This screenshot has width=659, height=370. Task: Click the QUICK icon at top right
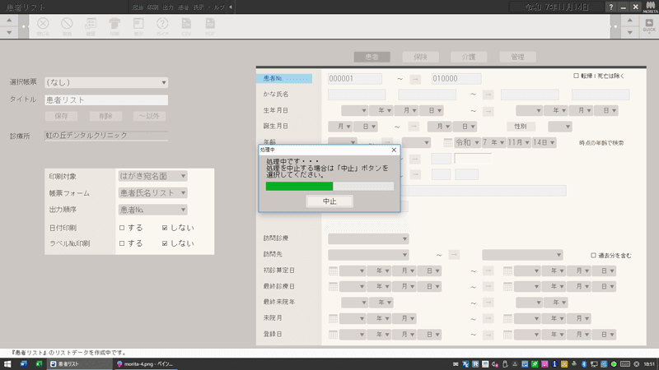(x=649, y=26)
